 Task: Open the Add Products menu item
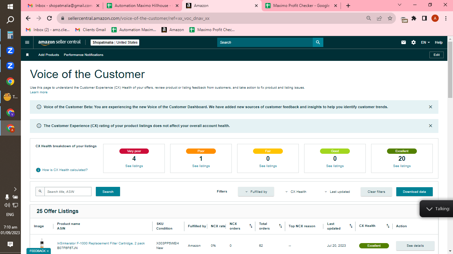(49, 55)
